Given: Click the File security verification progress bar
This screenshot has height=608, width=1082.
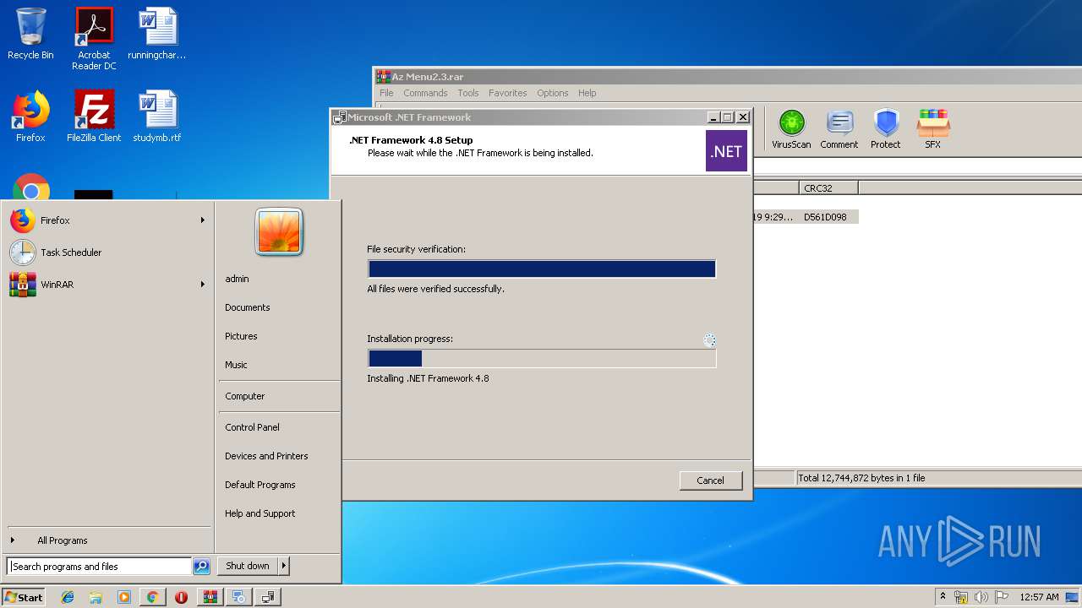Looking at the screenshot, I should tap(542, 269).
